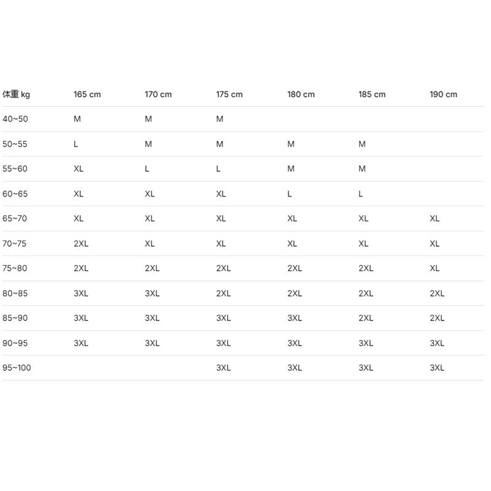The height and width of the screenshot is (491, 491).
Task: Select the XL size in 75~80 row
Action: 435,268
